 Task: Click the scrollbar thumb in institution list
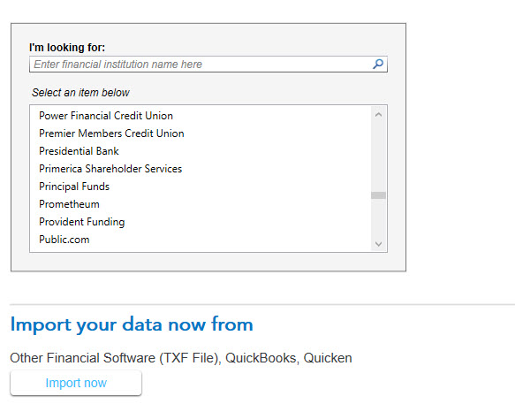(378, 195)
